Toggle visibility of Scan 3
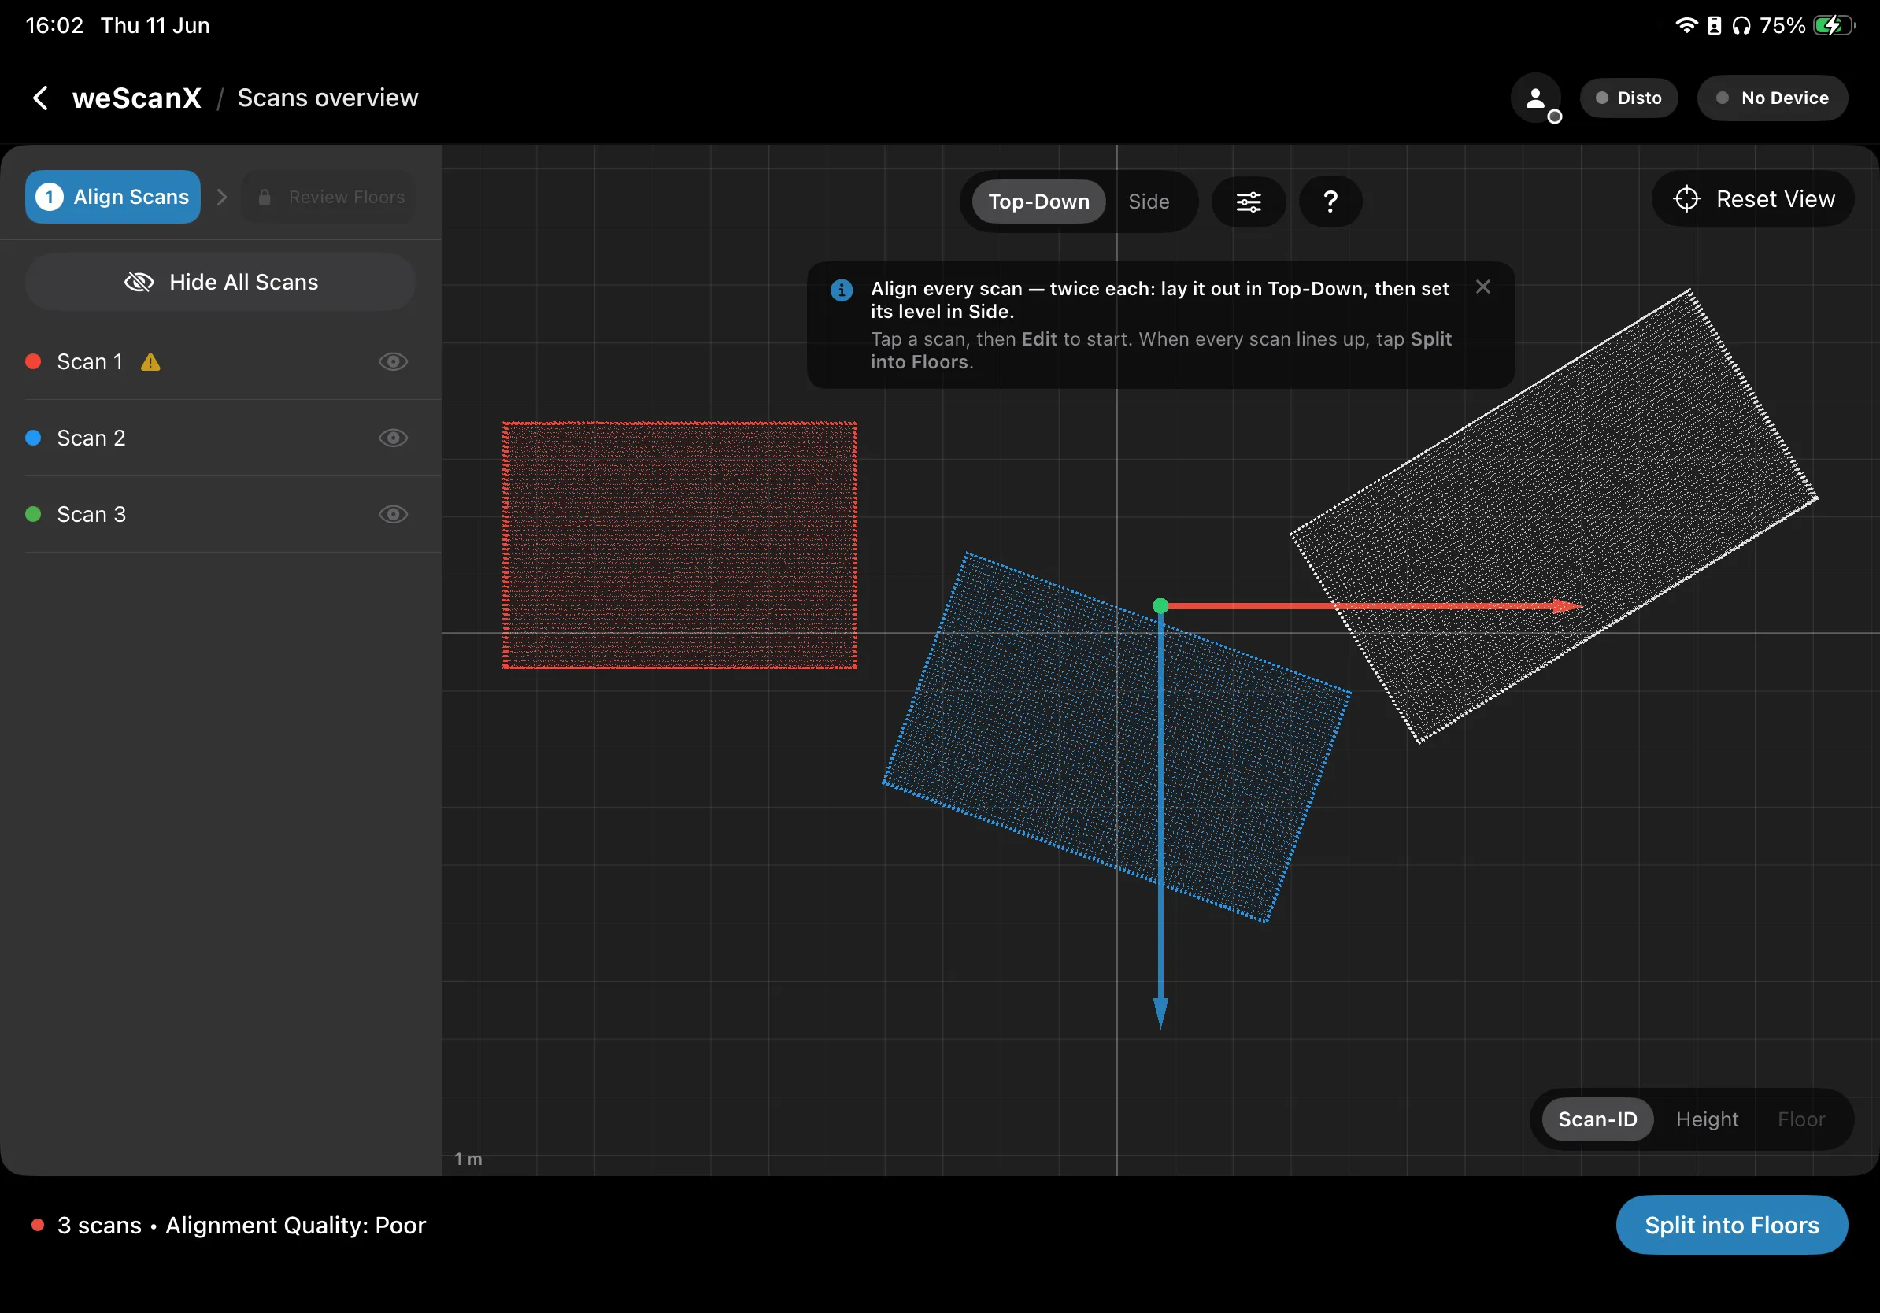Screen dimensions: 1880x1313 393,514
